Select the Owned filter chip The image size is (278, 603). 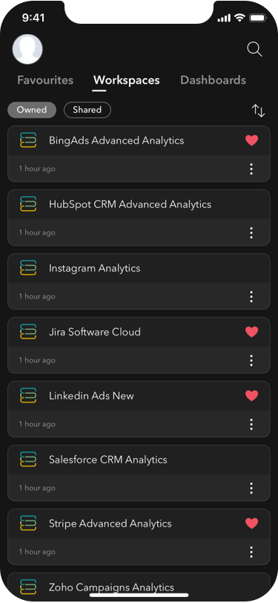[x=32, y=110]
